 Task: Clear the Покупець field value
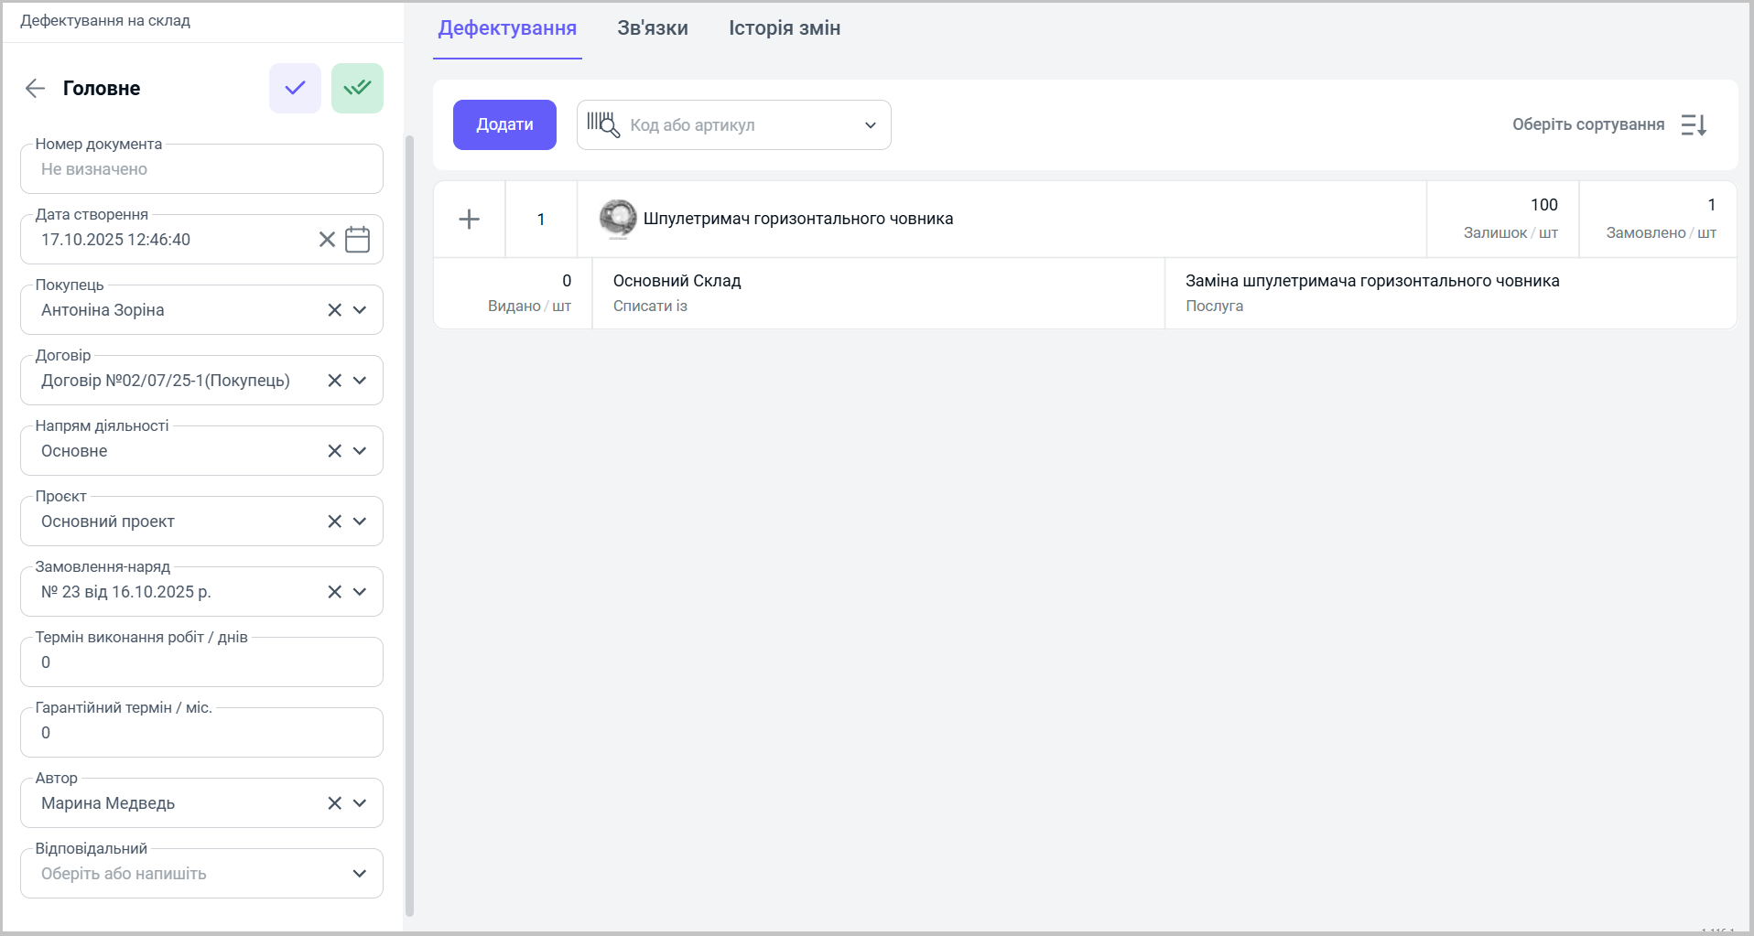tap(334, 310)
